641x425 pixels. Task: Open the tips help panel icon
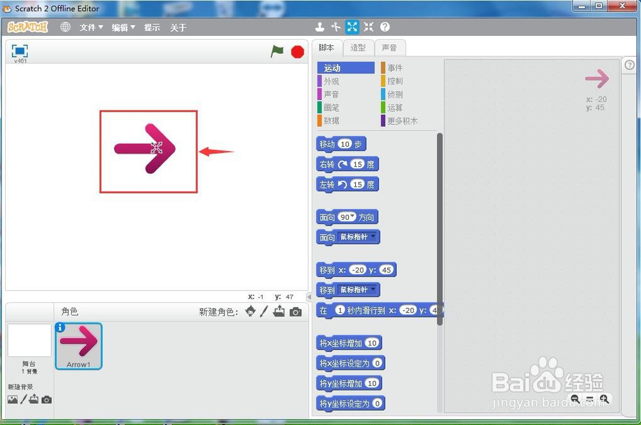[629, 65]
